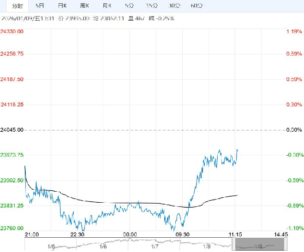Click the gray range selector on the timeline
304x252 pixels.
(x=256, y=246)
